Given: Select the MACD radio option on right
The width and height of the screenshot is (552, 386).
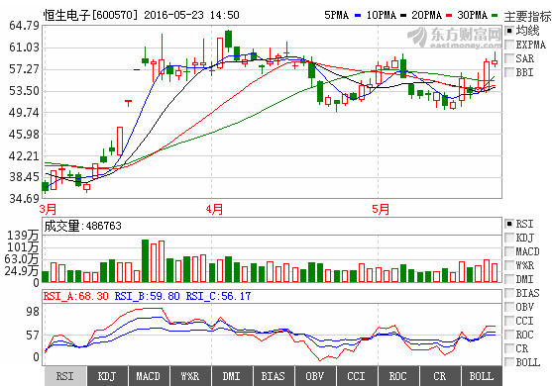Looking at the screenshot, I should point(509,251).
